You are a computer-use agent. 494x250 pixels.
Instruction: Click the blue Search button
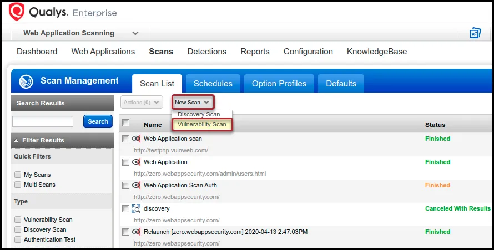click(x=98, y=121)
